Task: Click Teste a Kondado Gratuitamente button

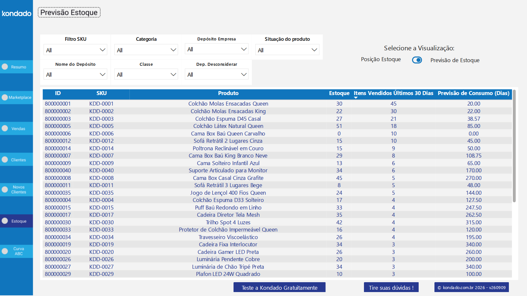Action: [x=280, y=287]
